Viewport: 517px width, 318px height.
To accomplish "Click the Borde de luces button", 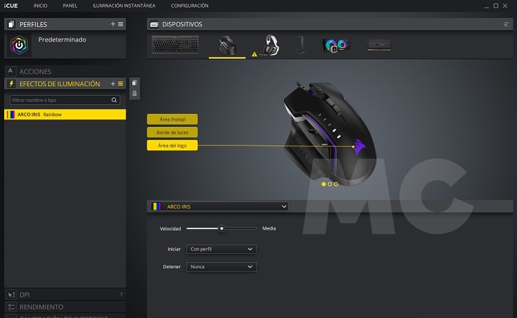I will pyautogui.click(x=172, y=132).
